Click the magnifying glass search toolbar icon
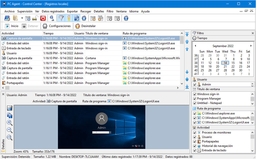 [52, 18]
